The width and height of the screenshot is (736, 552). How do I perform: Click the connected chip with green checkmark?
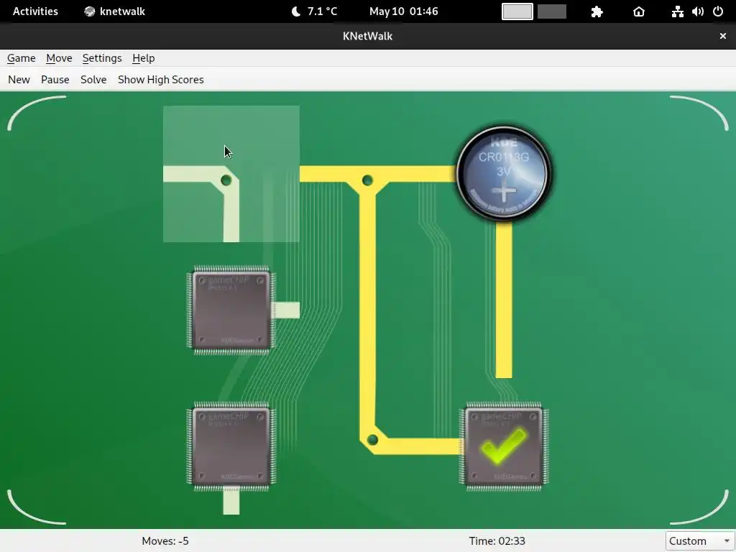coord(504,446)
